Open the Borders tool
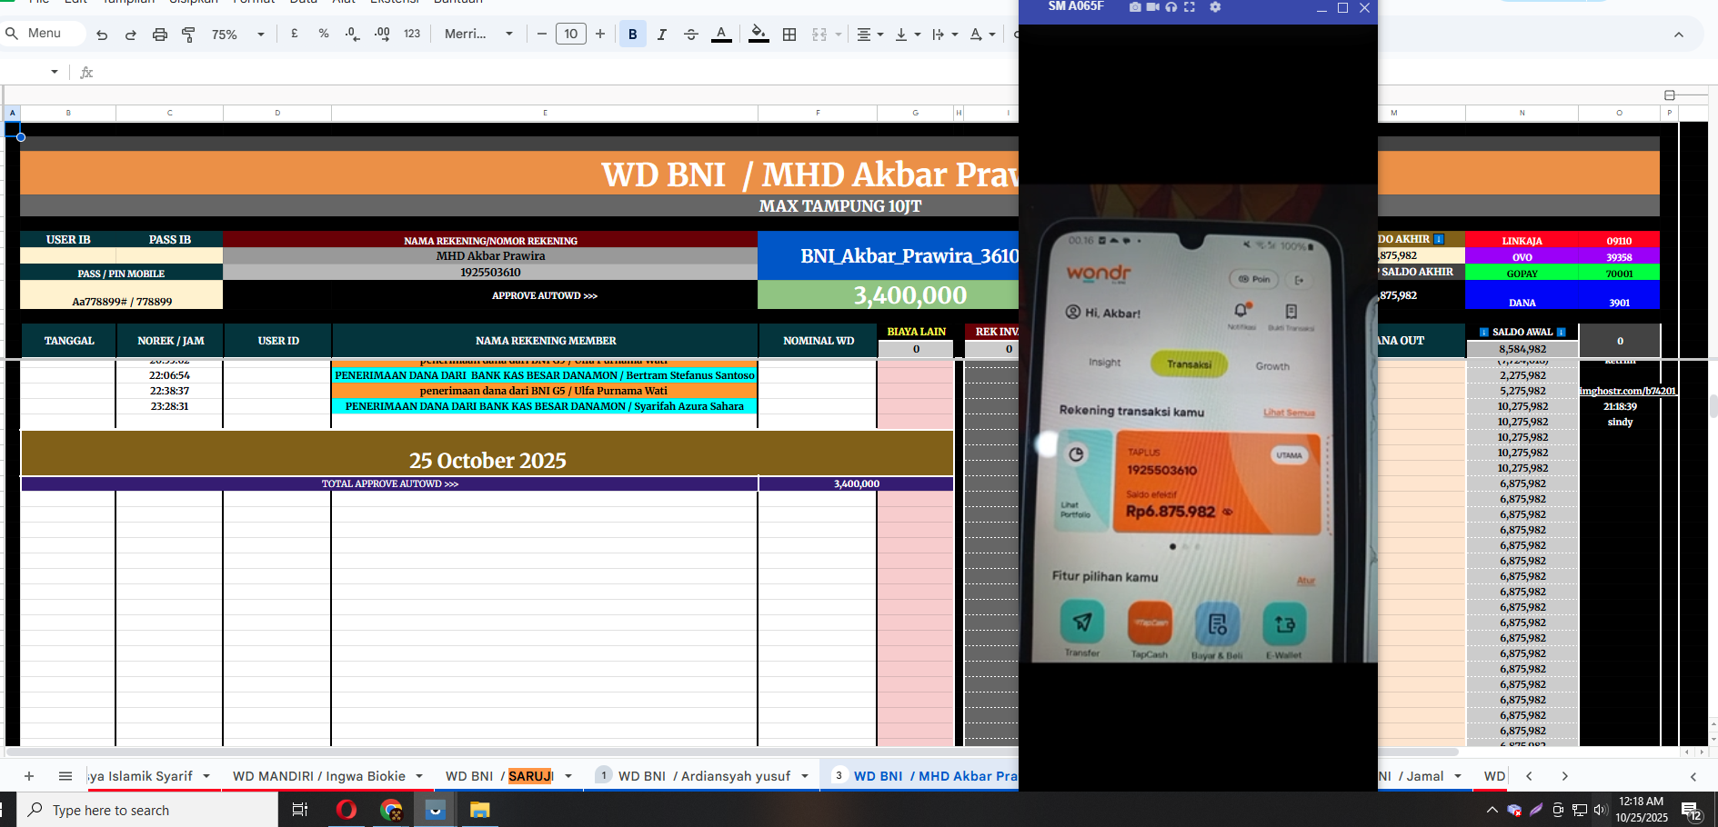 [789, 34]
